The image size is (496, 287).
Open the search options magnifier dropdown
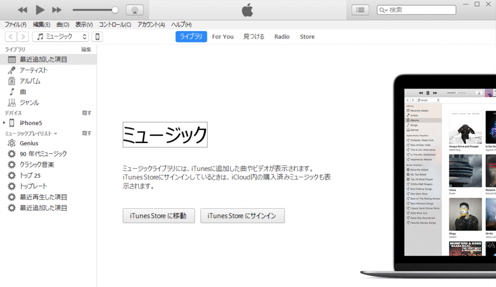384,10
